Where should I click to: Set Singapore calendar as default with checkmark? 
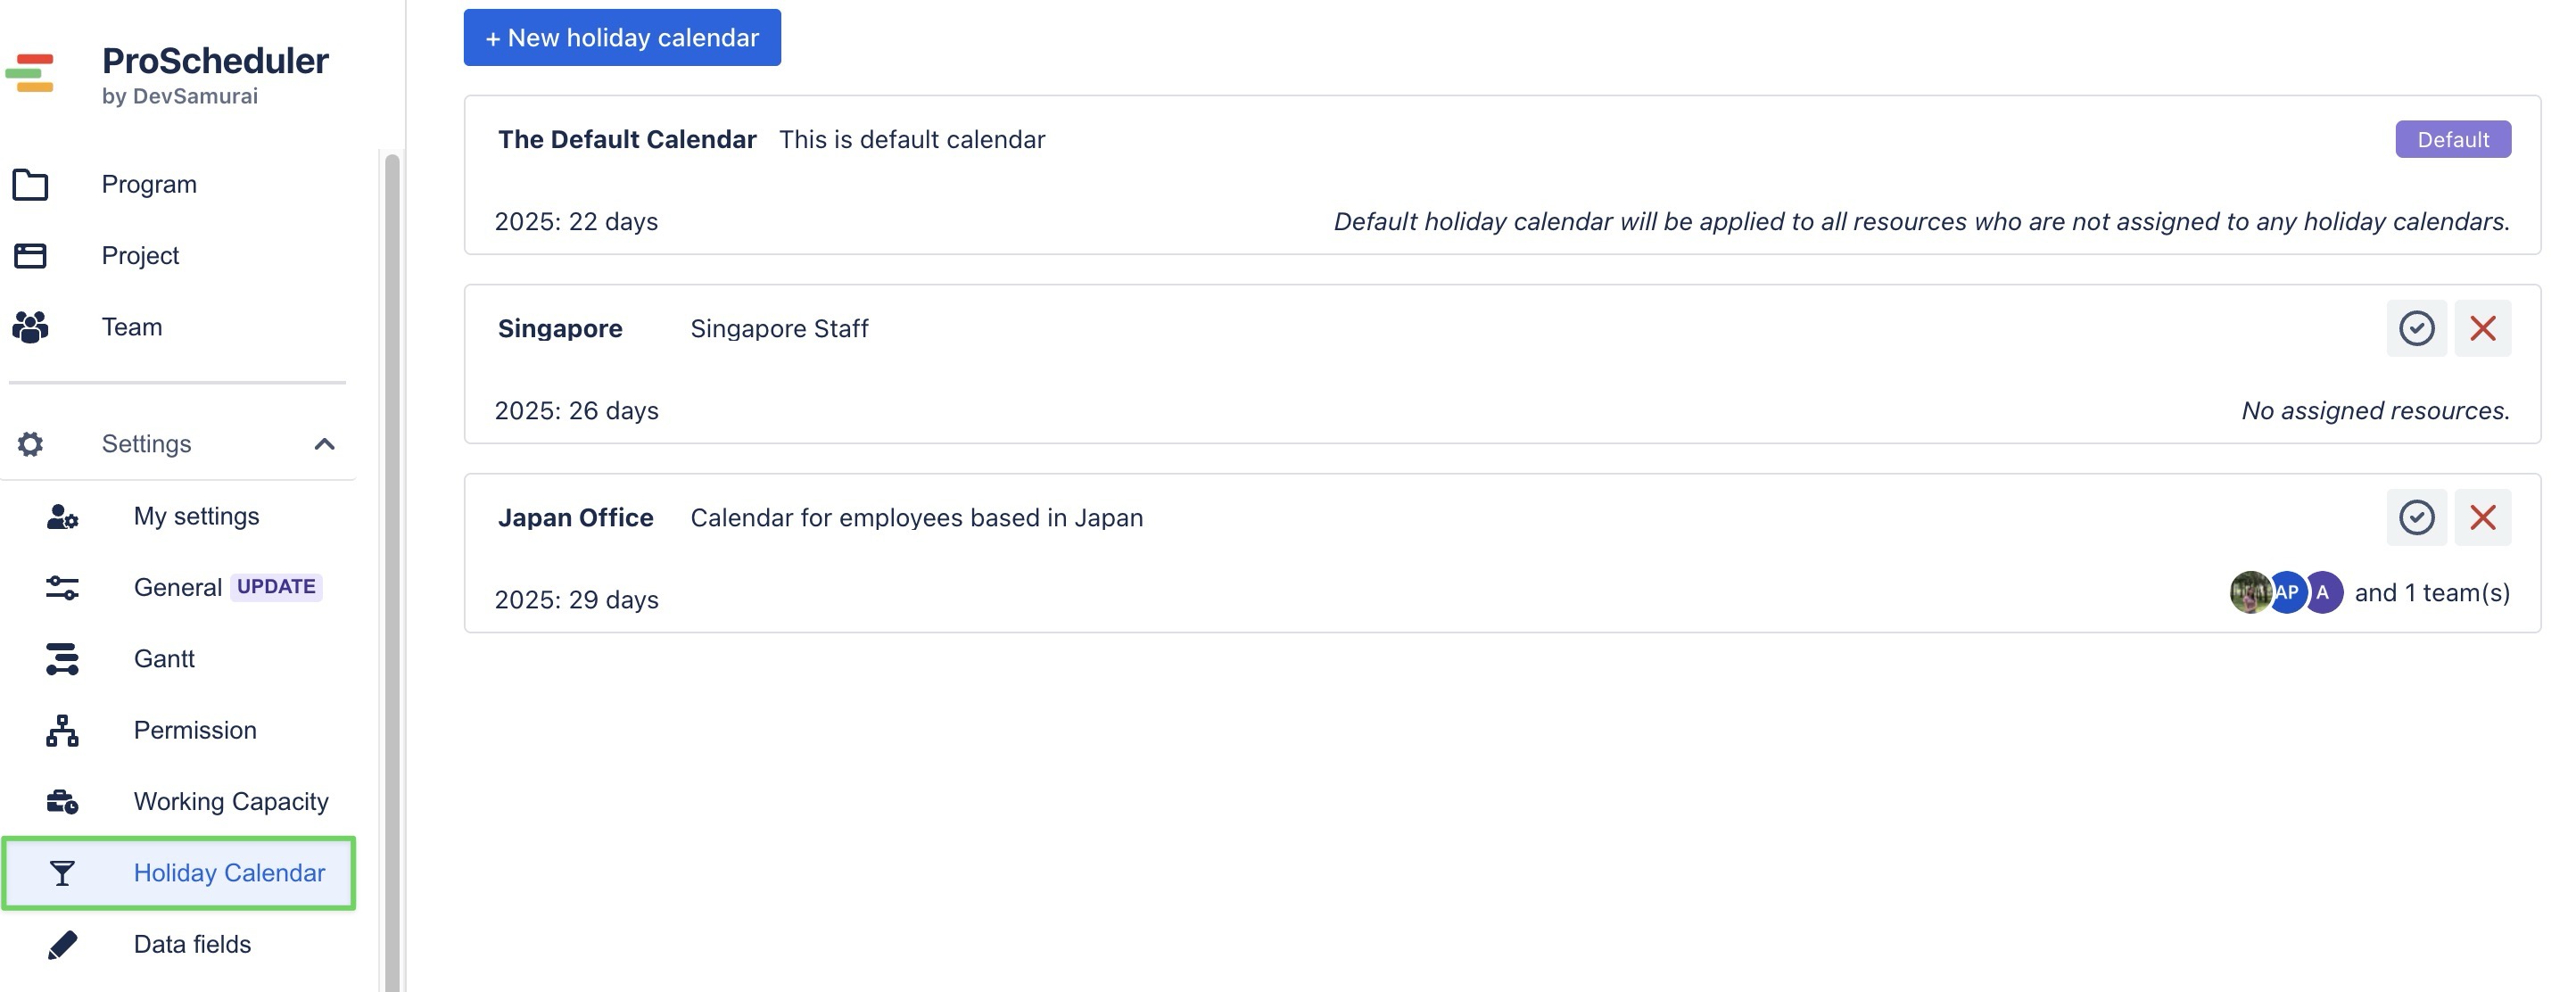pyautogui.click(x=2416, y=328)
